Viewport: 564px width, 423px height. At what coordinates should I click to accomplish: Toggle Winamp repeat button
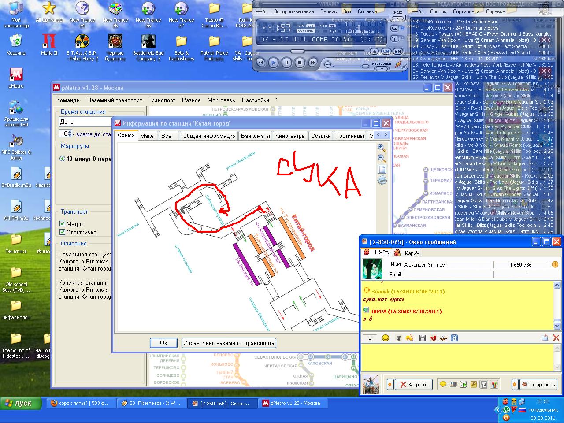point(395,28)
